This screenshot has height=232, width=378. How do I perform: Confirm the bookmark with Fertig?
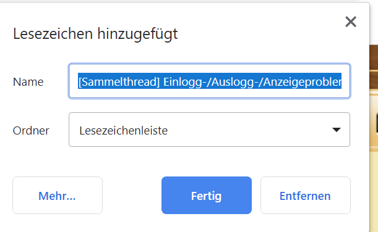(x=207, y=195)
